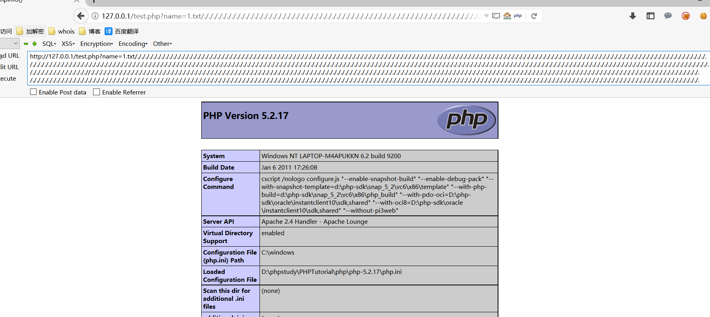
Task: Open the red crossed-out blocker extension icon
Action: point(686,16)
